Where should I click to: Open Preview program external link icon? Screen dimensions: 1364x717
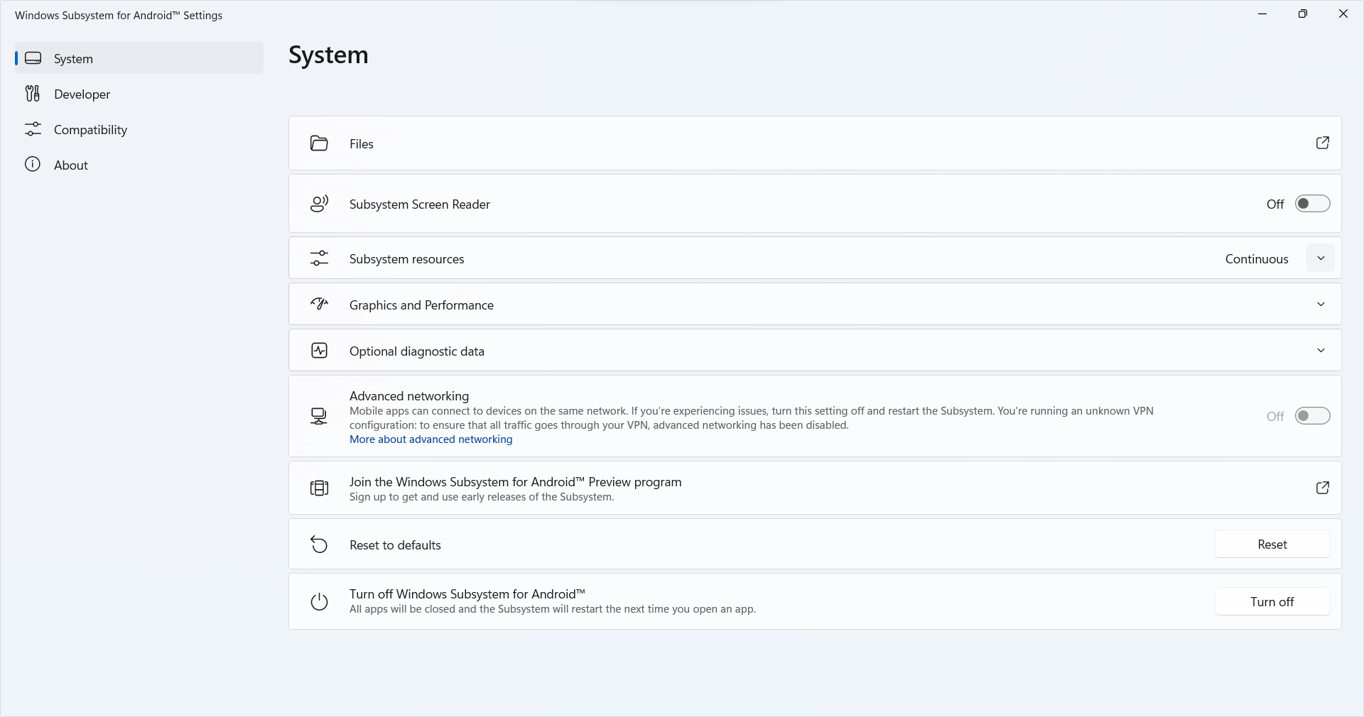coord(1322,488)
